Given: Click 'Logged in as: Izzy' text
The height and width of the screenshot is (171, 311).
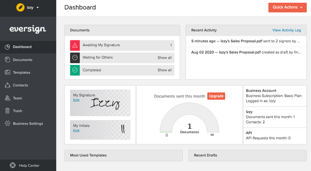Looking at the screenshot, I should coord(261,101).
